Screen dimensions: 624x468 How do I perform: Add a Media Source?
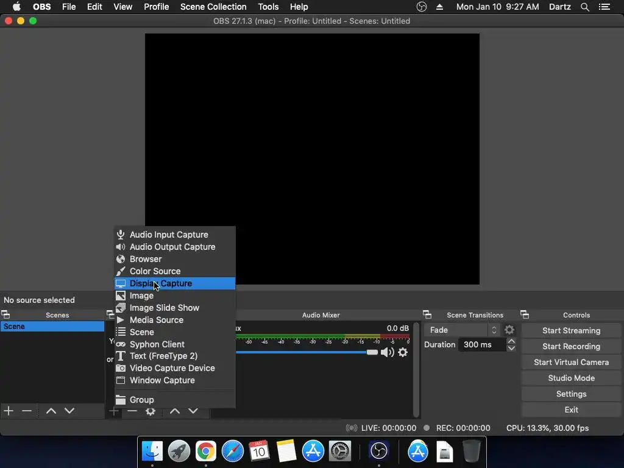click(175, 320)
